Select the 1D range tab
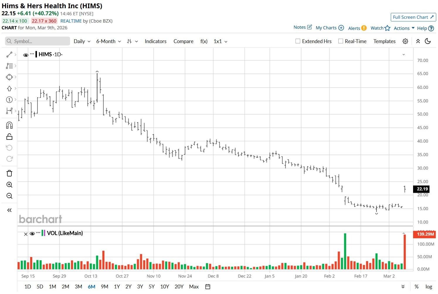The height and width of the screenshot is (294, 438). coord(28,287)
